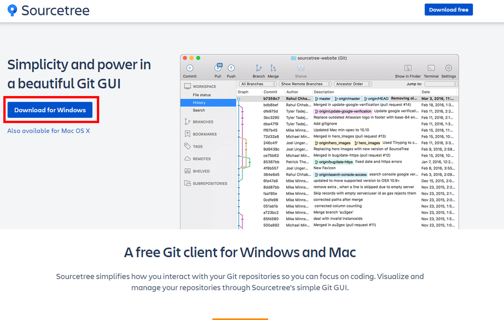Open the Jump to dropdown
504x320 pixels.
[441, 84]
